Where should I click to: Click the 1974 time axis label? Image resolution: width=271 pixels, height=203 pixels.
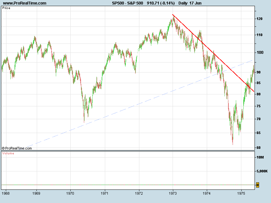207,193
